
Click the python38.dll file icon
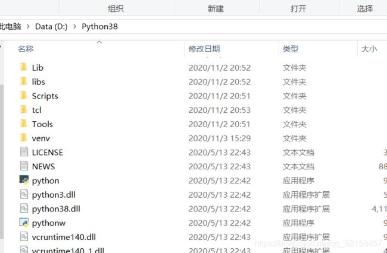pos(24,208)
